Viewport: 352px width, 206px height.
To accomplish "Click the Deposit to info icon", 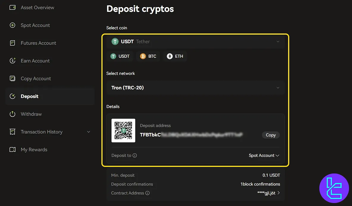I will (135, 155).
